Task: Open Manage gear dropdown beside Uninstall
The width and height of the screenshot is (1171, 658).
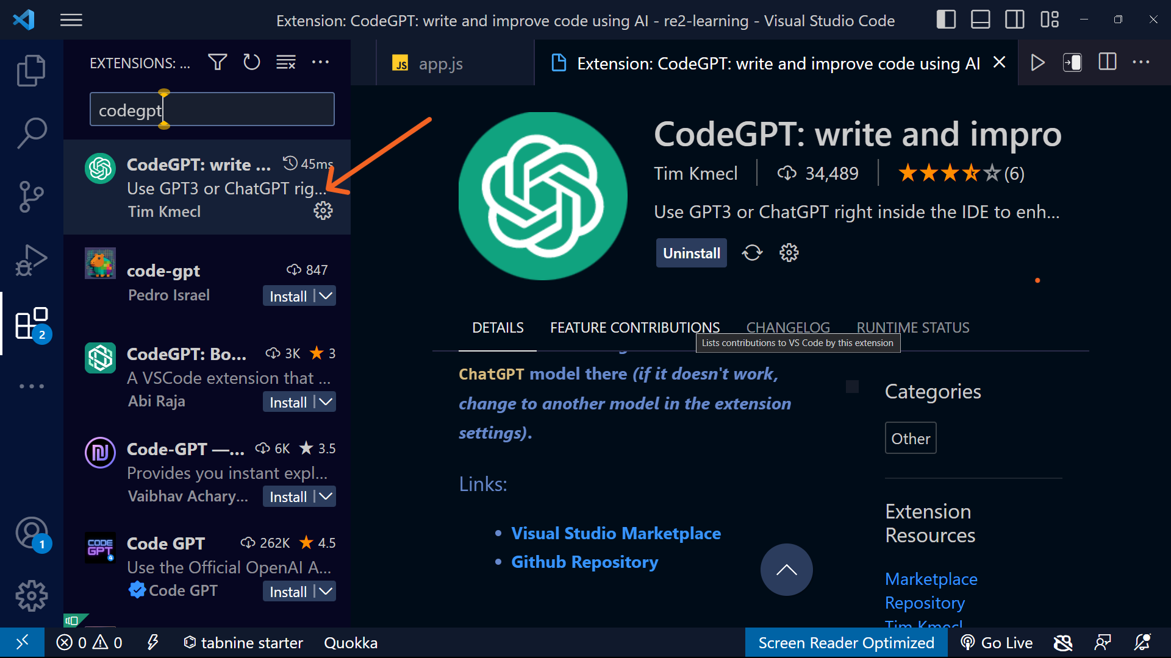Action: (789, 253)
